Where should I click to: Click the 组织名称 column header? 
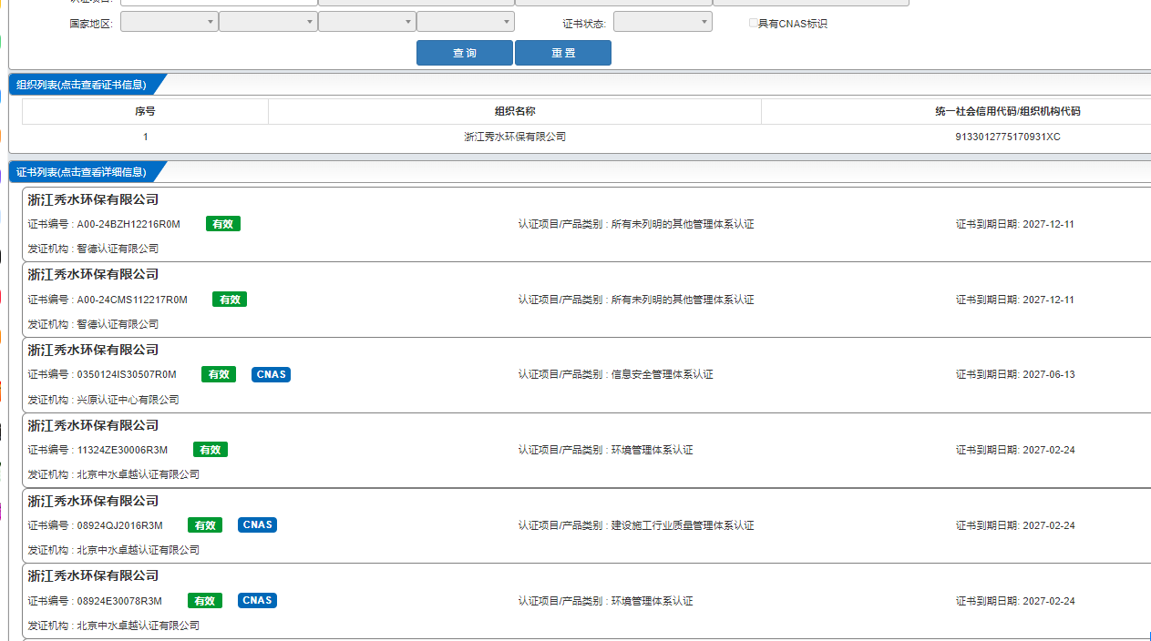click(515, 111)
